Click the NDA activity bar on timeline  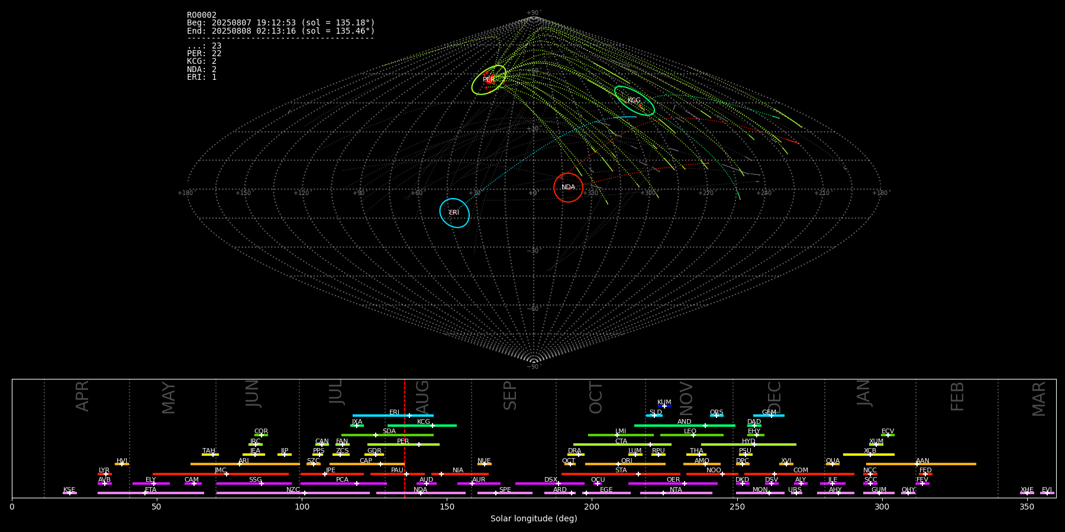point(421,493)
